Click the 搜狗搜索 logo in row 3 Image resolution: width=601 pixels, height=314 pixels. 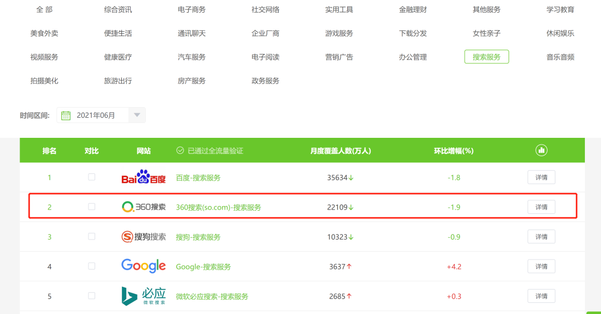144,237
